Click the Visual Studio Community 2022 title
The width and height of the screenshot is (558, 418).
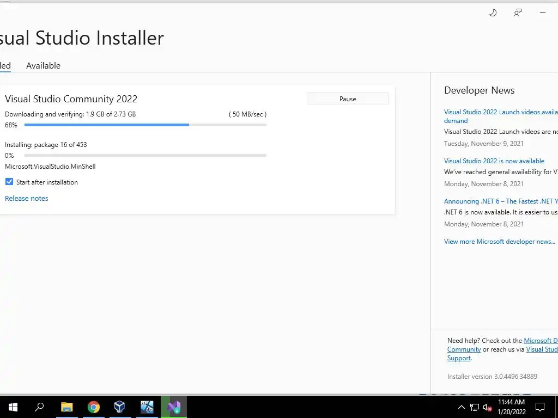point(71,99)
